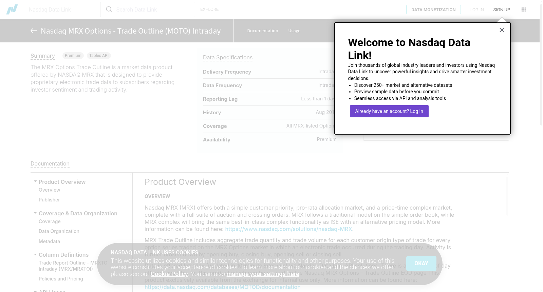Switch to the Documentation tab in header
The height and width of the screenshot is (292, 543).
(263, 31)
